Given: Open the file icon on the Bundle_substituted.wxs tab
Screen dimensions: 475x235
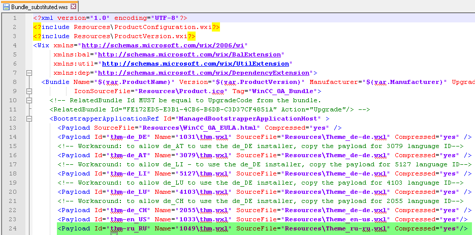Looking at the screenshot, I should [x=7, y=7].
